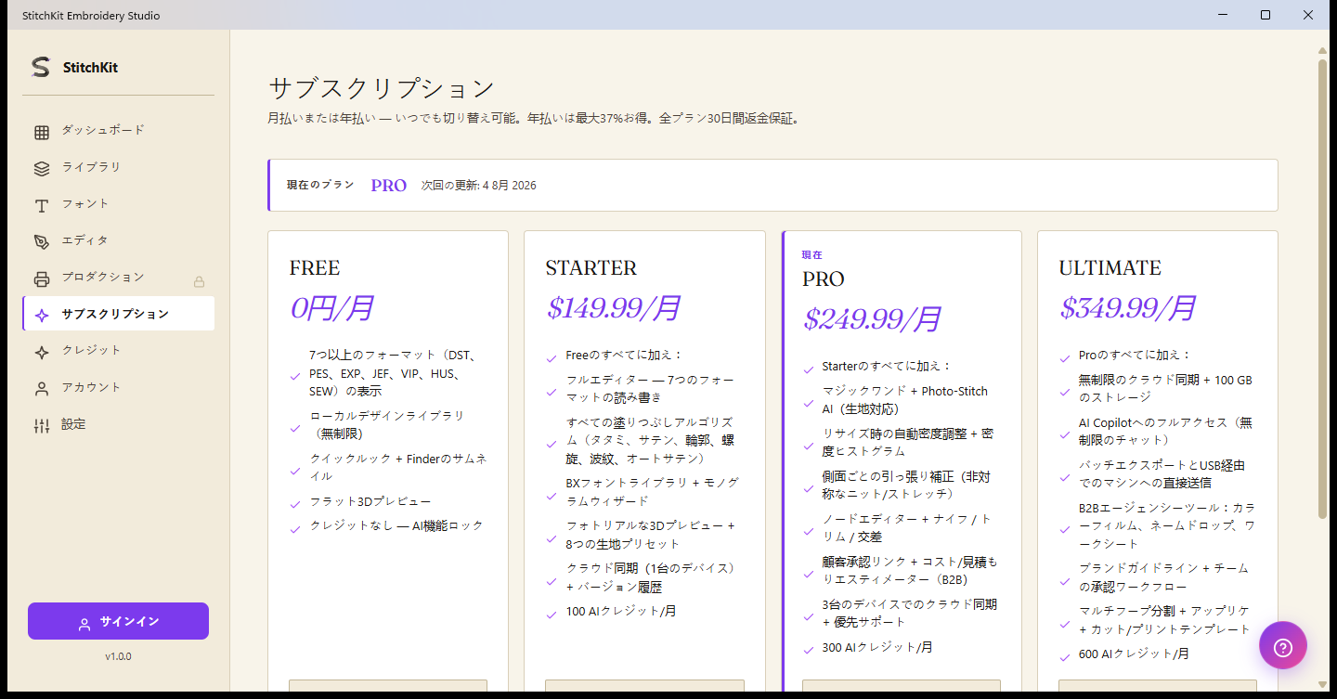Click the エディタ pen icon
Screen dimensions: 1337x699
click(42, 242)
